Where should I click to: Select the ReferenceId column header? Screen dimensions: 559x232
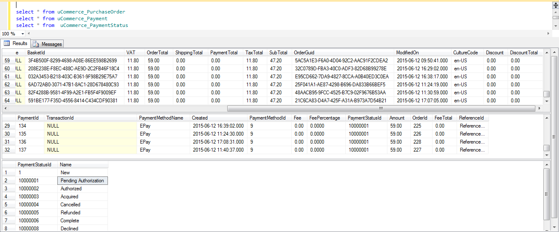[x=473, y=118]
